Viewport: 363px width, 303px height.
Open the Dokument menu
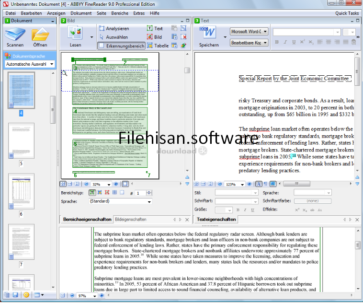81,13
